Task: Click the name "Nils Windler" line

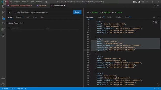Action: coord(107,76)
